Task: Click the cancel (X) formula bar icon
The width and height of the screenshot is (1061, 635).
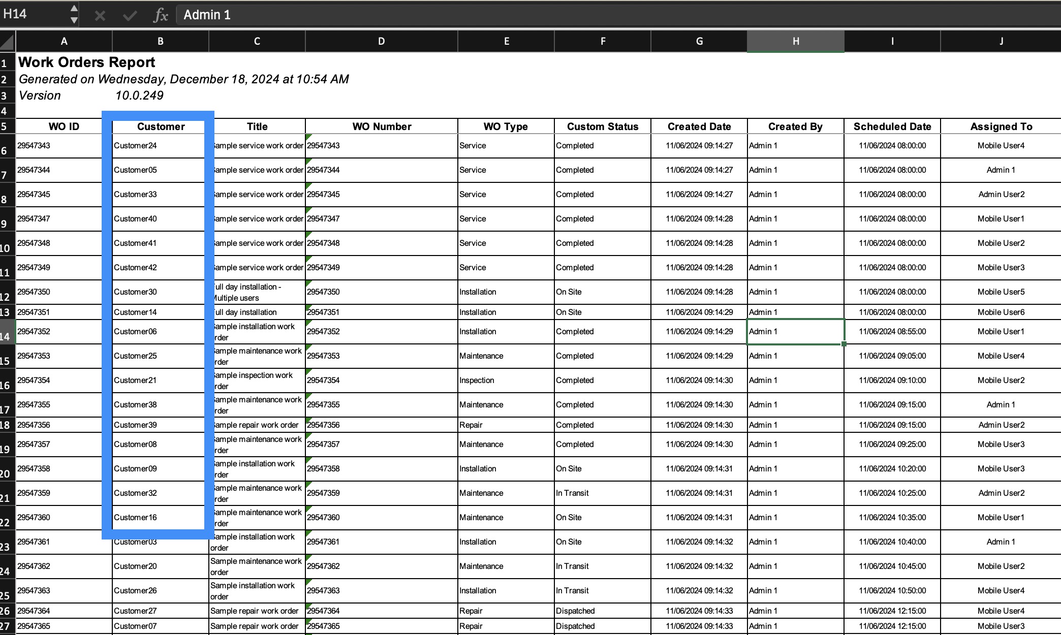Action: 100,15
